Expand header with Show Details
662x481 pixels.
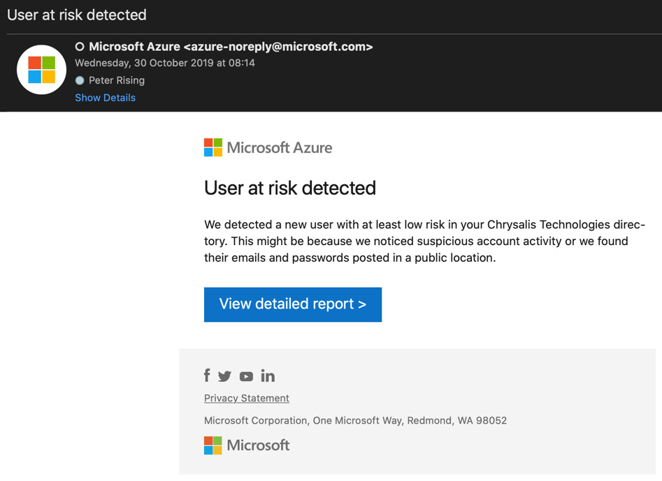pos(105,98)
